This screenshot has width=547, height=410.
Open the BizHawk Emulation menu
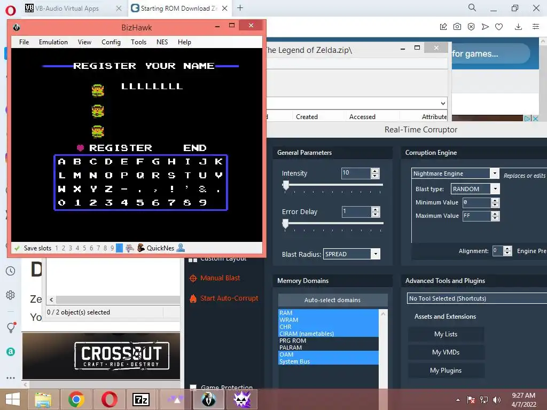[53, 42]
